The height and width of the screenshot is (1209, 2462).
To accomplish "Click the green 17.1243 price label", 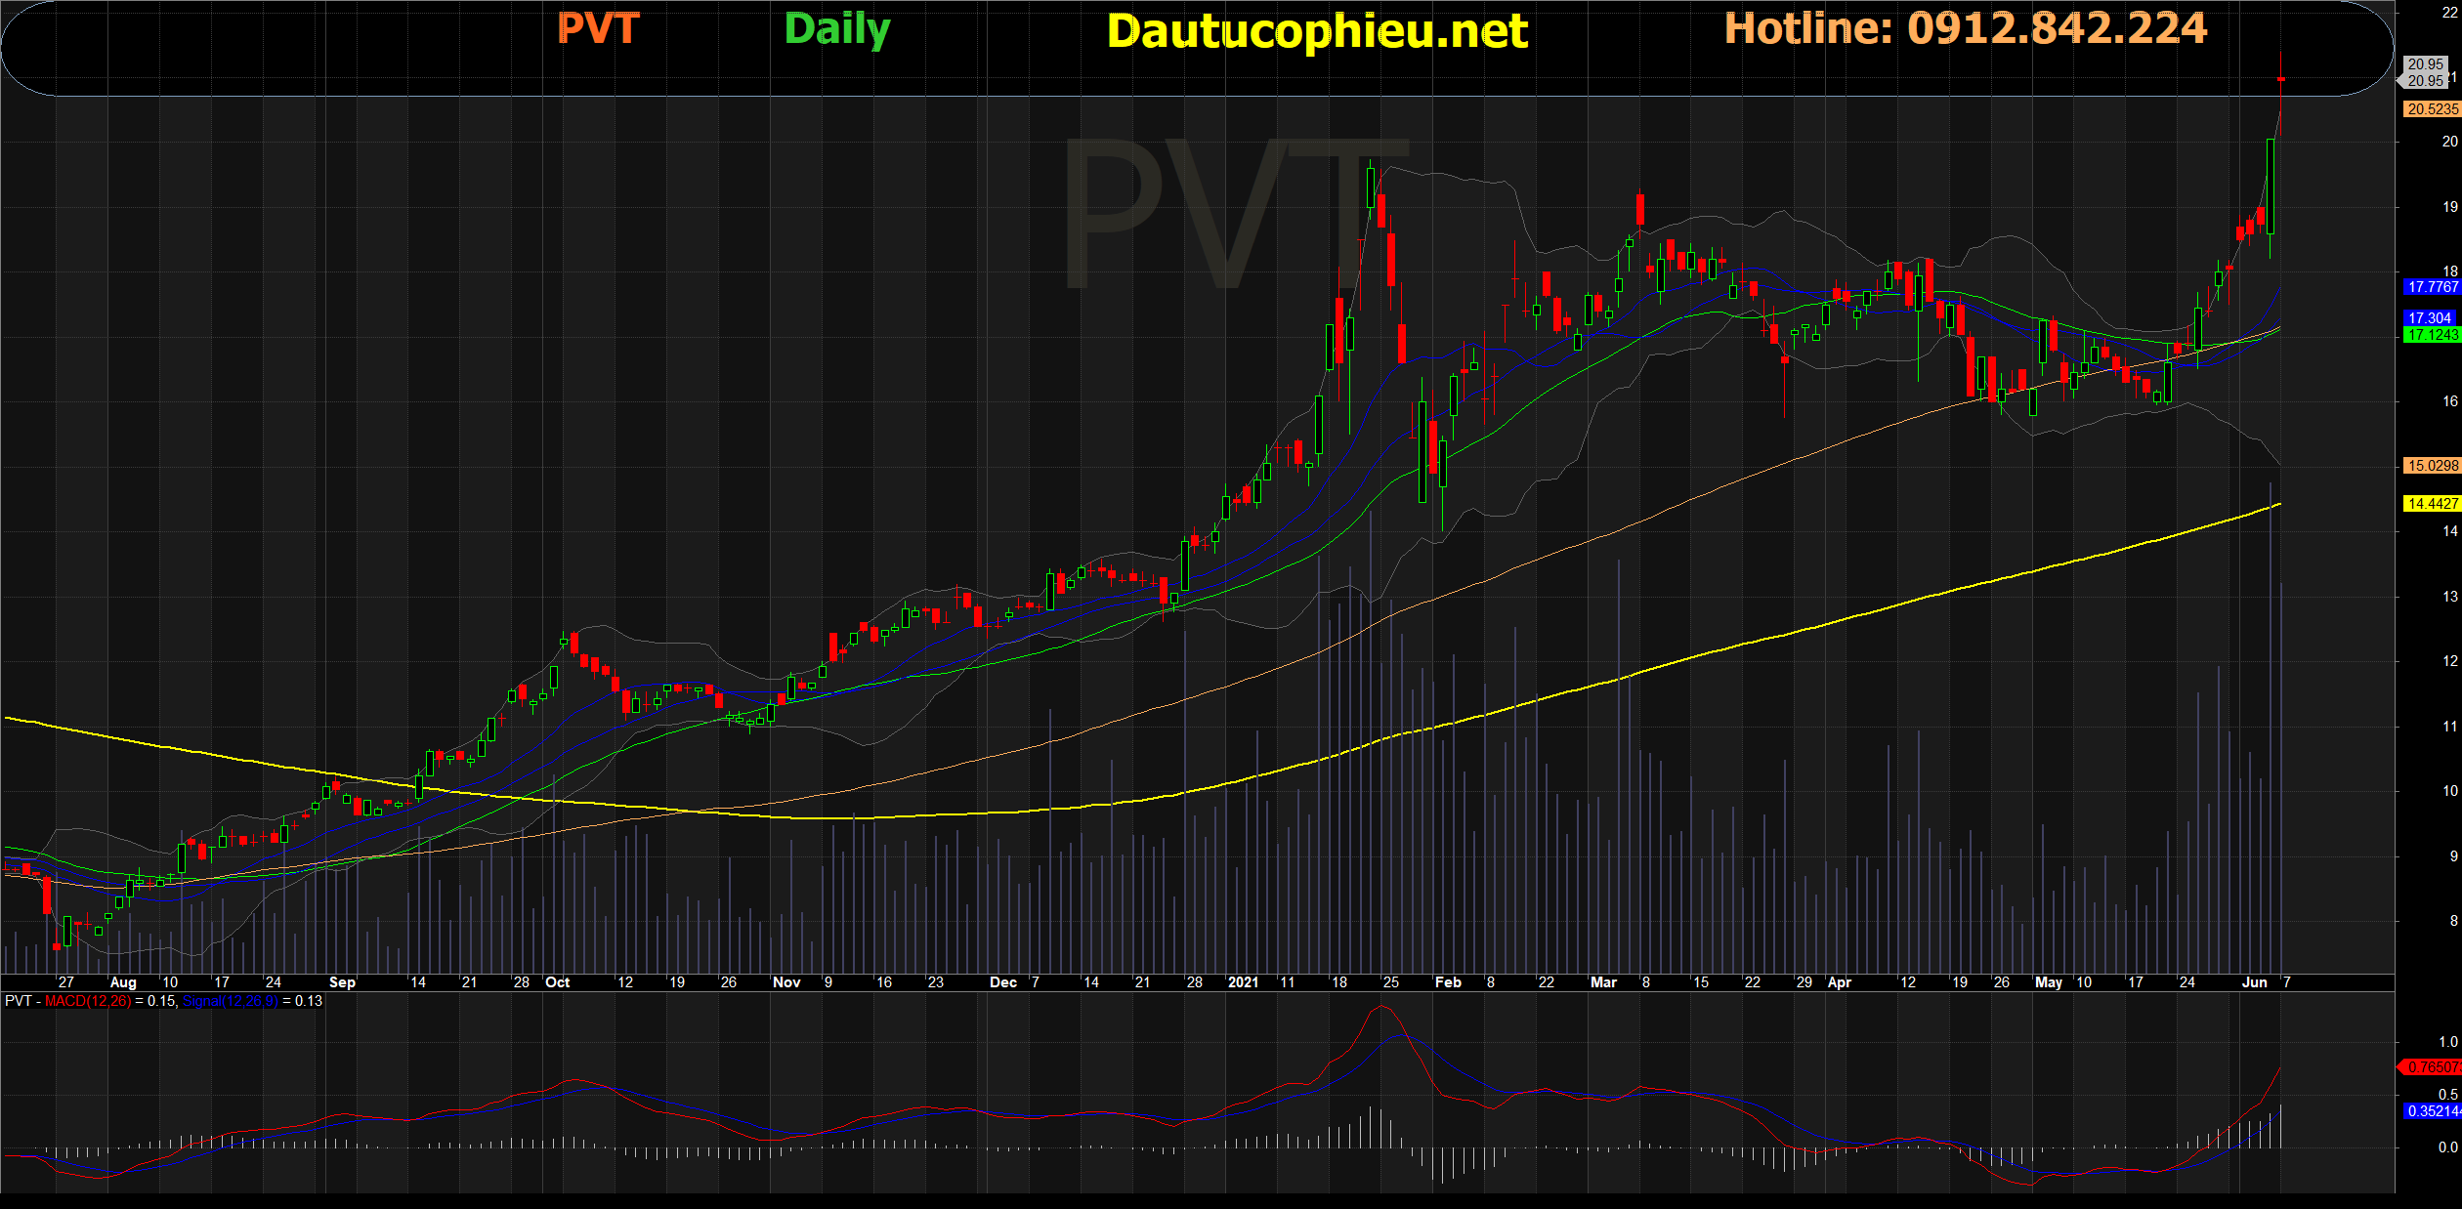I will pyautogui.click(x=2432, y=335).
